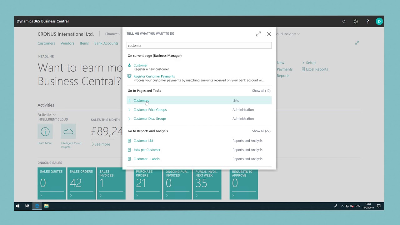The height and width of the screenshot is (225, 400).
Task: Click the Register Customer Payments icon
Action: point(129,76)
